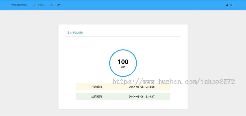Open the 张三 user name menu

tap(232, 5)
